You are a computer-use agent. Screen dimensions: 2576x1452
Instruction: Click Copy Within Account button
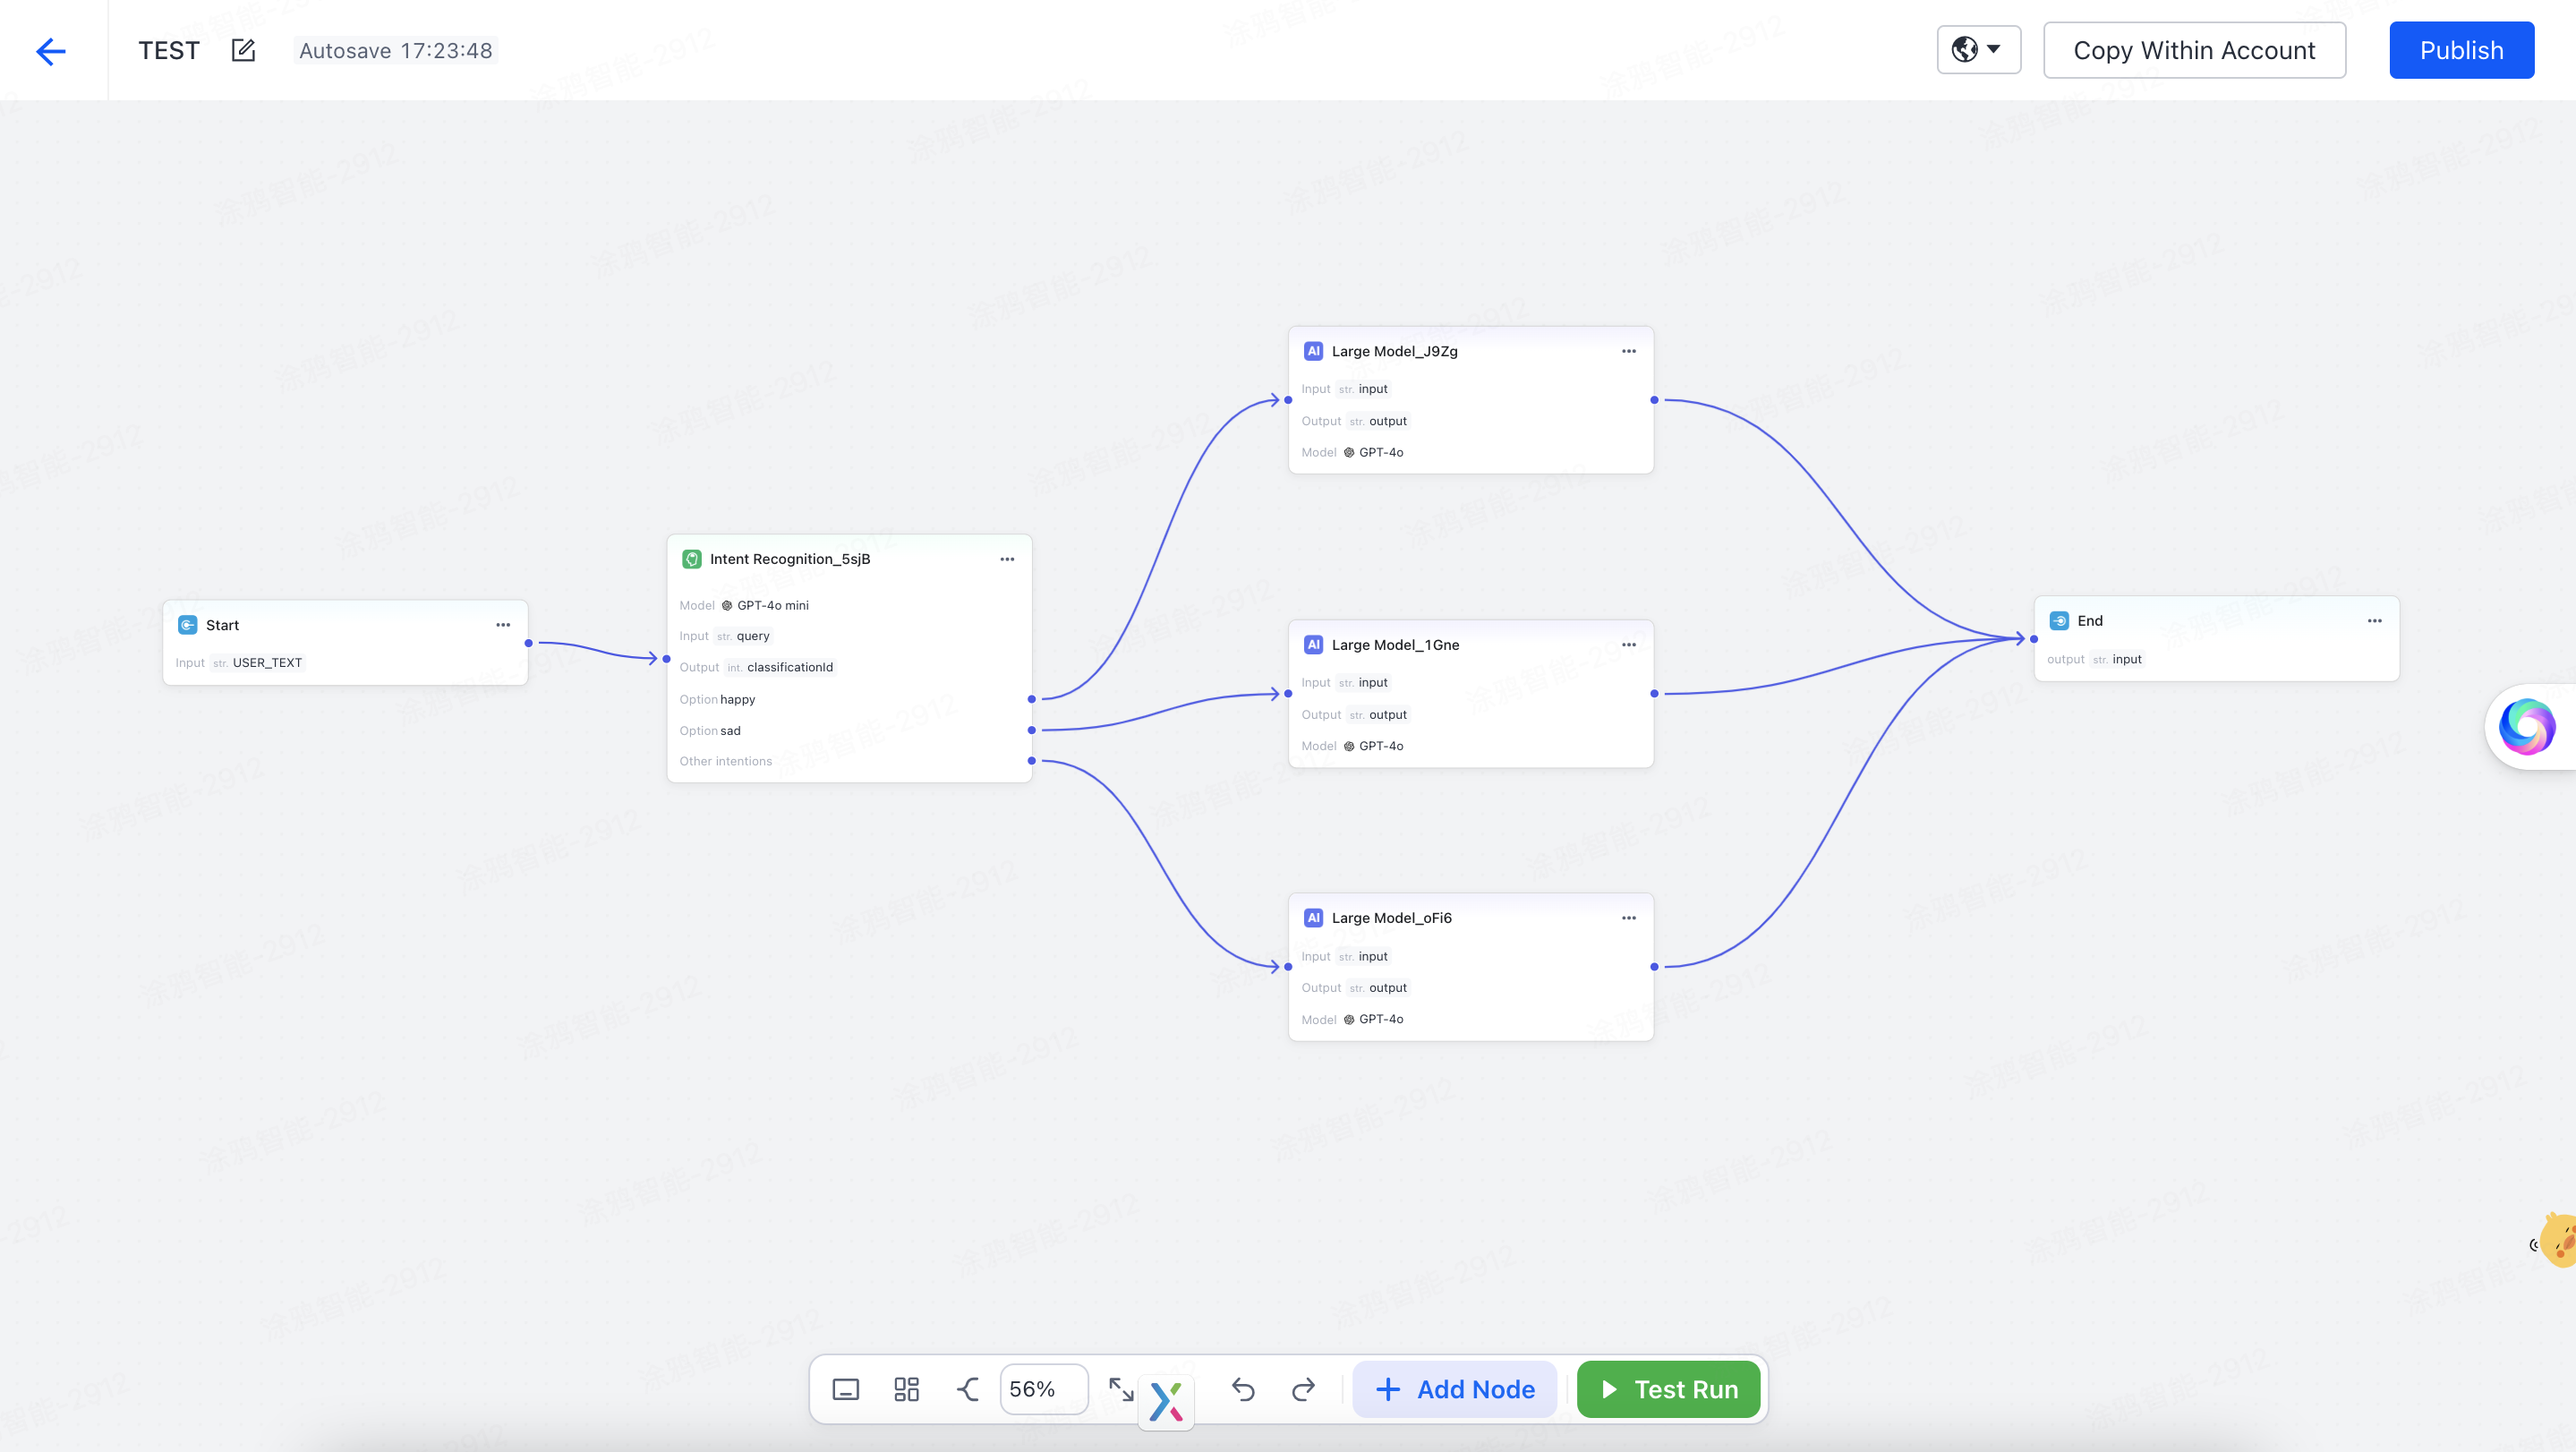[2194, 50]
